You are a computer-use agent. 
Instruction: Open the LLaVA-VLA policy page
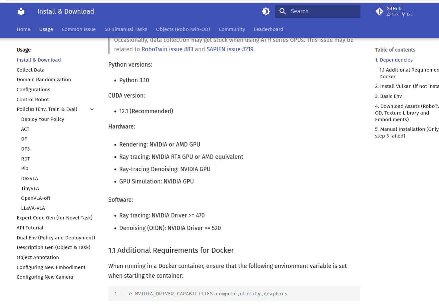click(33, 208)
